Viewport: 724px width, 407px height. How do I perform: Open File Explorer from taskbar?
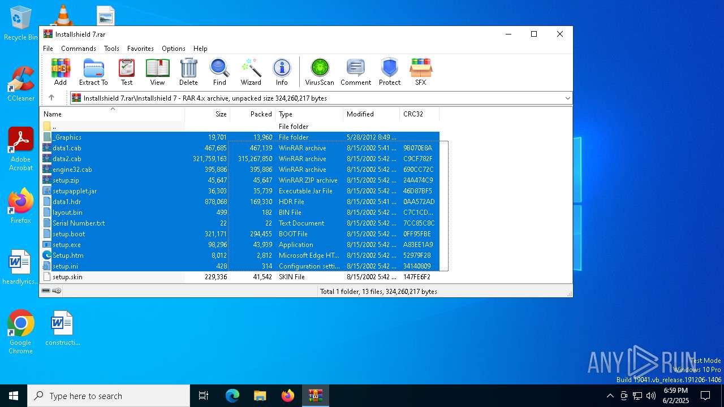(x=260, y=396)
